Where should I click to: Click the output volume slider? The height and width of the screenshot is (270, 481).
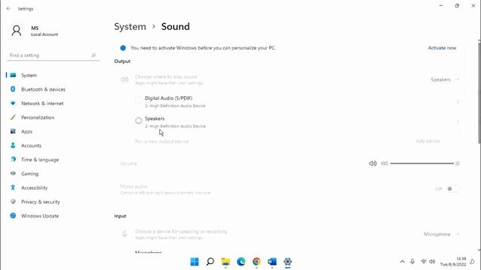click(x=425, y=163)
